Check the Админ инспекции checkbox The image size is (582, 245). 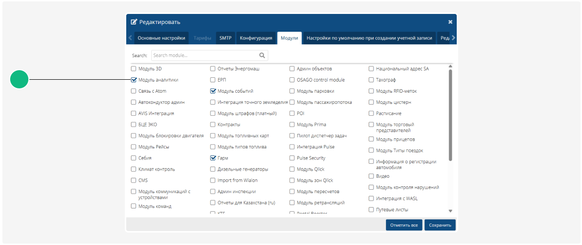(213, 191)
